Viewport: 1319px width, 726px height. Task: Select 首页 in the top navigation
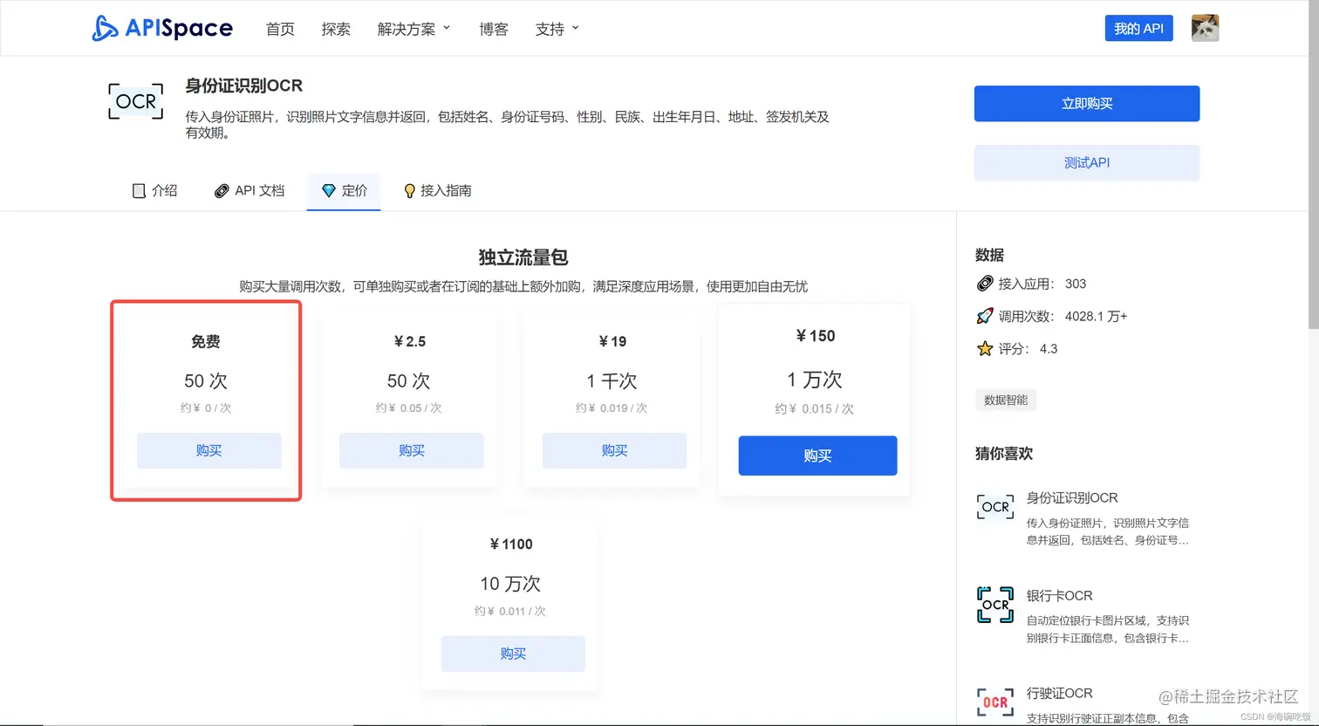[x=280, y=28]
